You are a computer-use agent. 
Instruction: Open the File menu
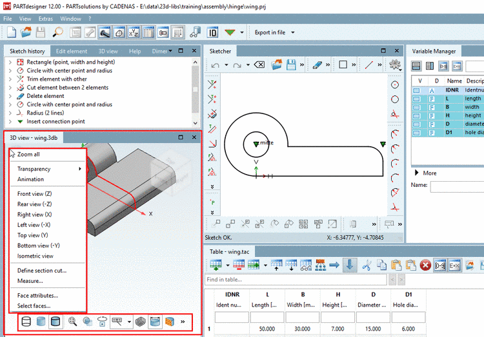tap(7, 19)
